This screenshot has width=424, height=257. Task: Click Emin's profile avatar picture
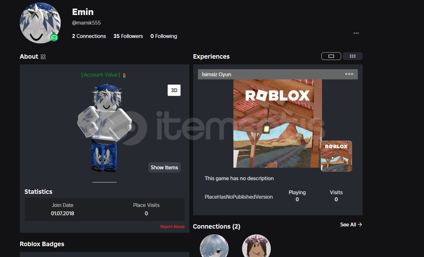tap(40, 23)
